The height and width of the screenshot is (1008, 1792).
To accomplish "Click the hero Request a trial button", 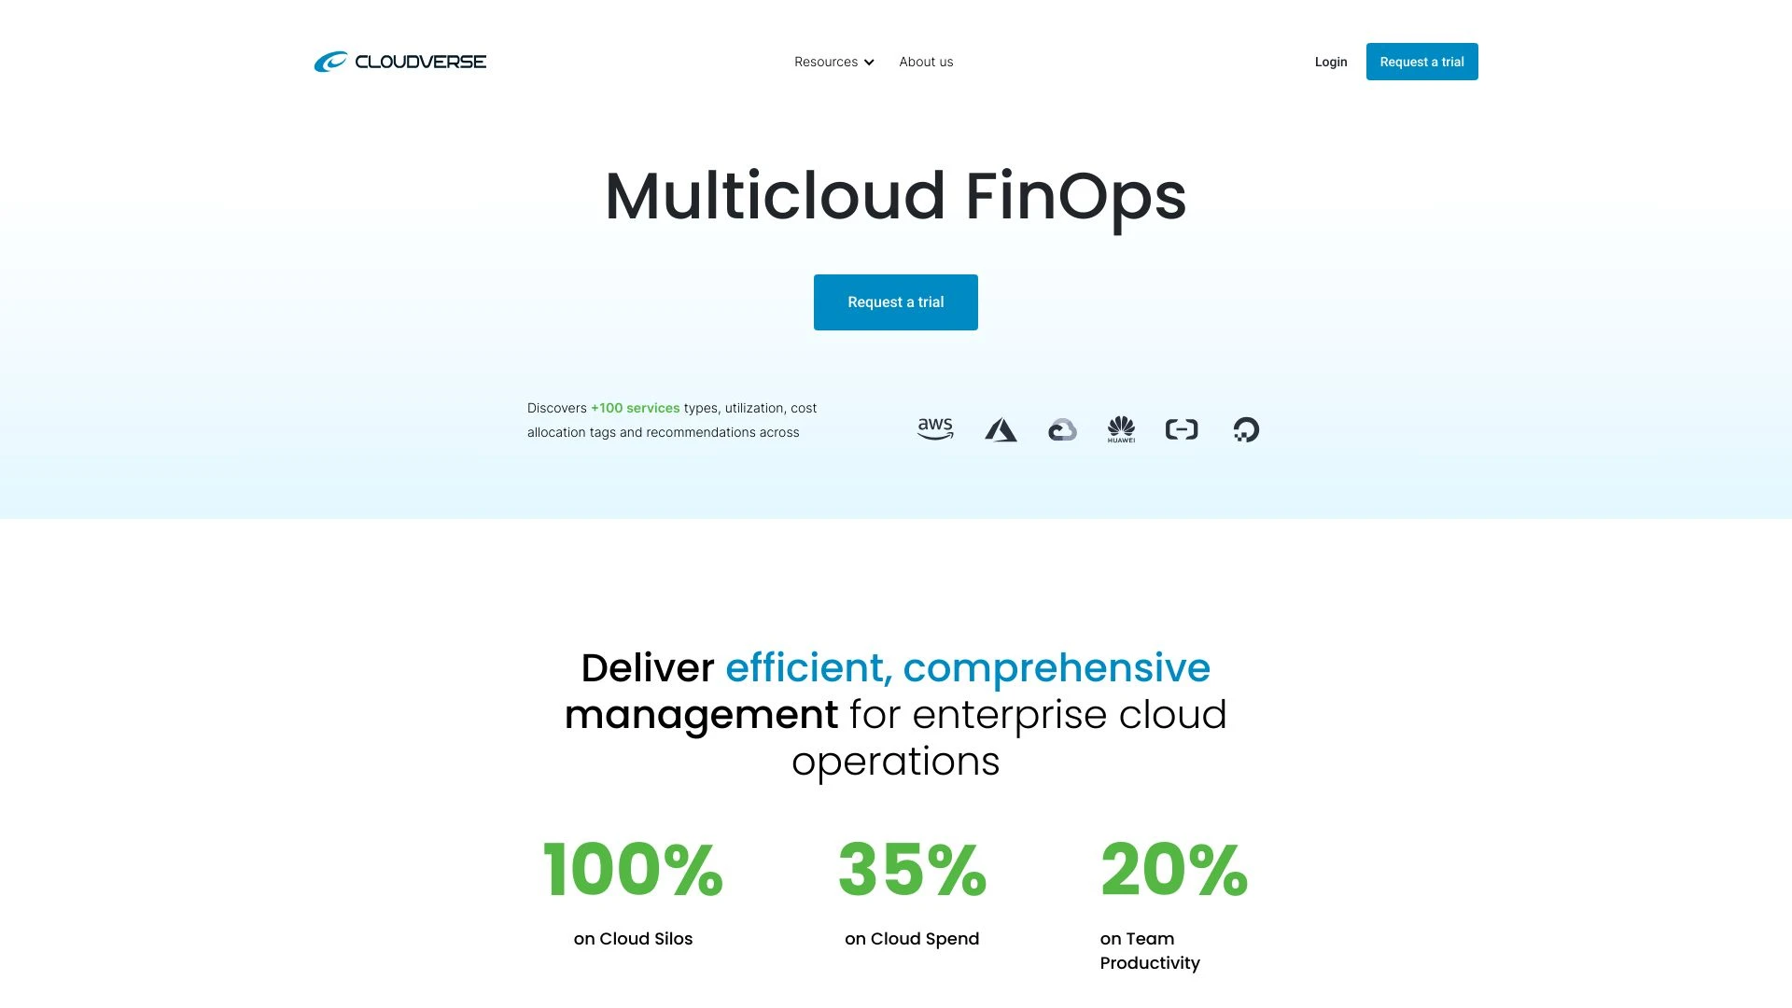I will tap(895, 301).
